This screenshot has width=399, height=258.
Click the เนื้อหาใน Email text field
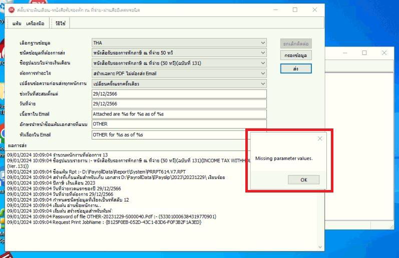pyautogui.click(x=179, y=114)
